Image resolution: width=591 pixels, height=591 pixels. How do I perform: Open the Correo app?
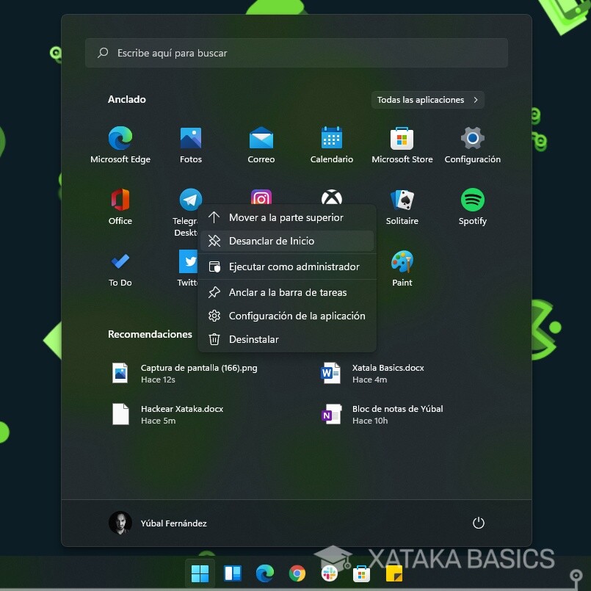pos(261,137)
